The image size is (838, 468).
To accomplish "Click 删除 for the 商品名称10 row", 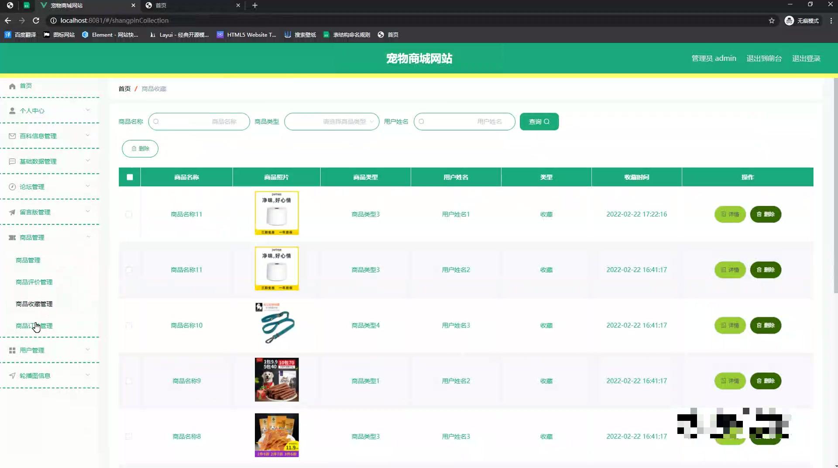I will pyautogui.click(x=766, y=325).
